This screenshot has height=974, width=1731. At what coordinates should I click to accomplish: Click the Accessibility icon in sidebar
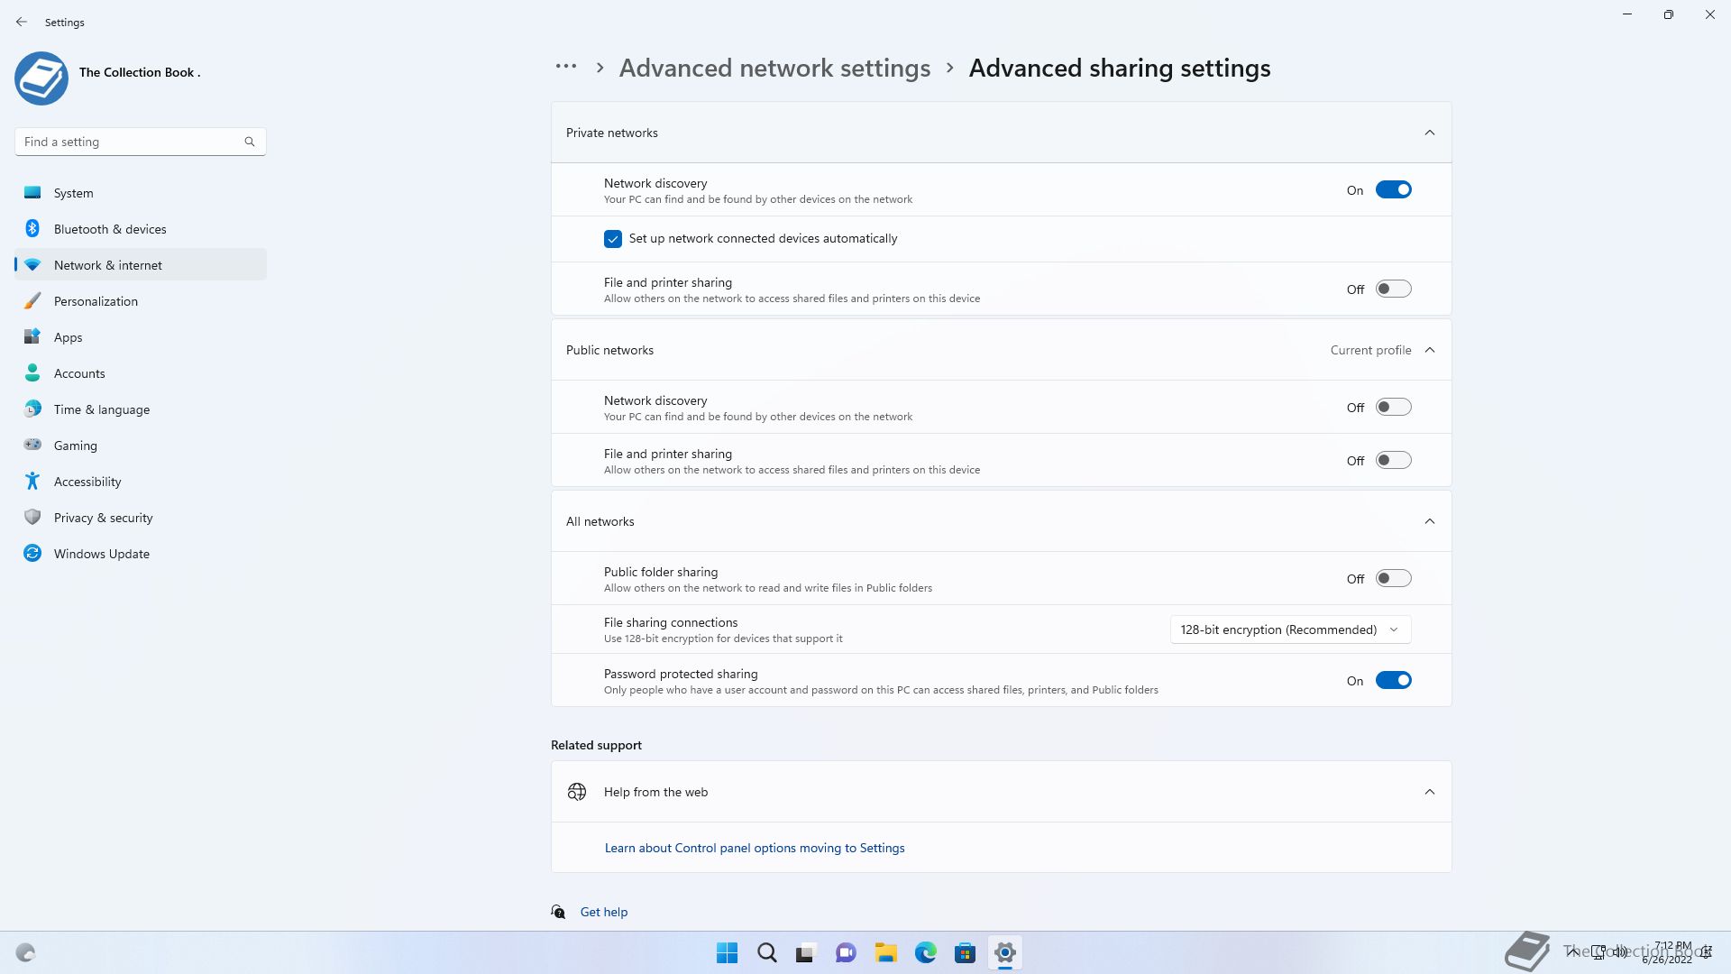(32, 482)
